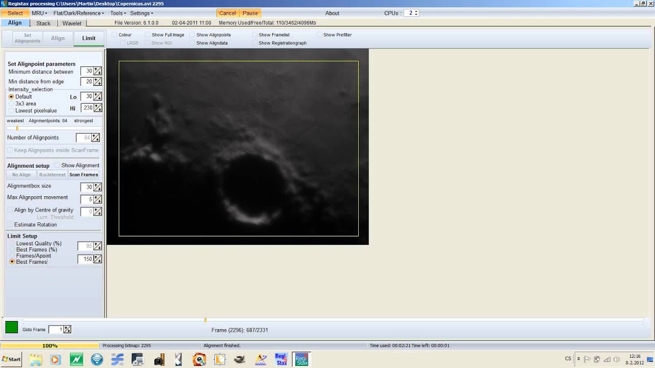
Task: Click the Select menu button
Action: point(15,13)
